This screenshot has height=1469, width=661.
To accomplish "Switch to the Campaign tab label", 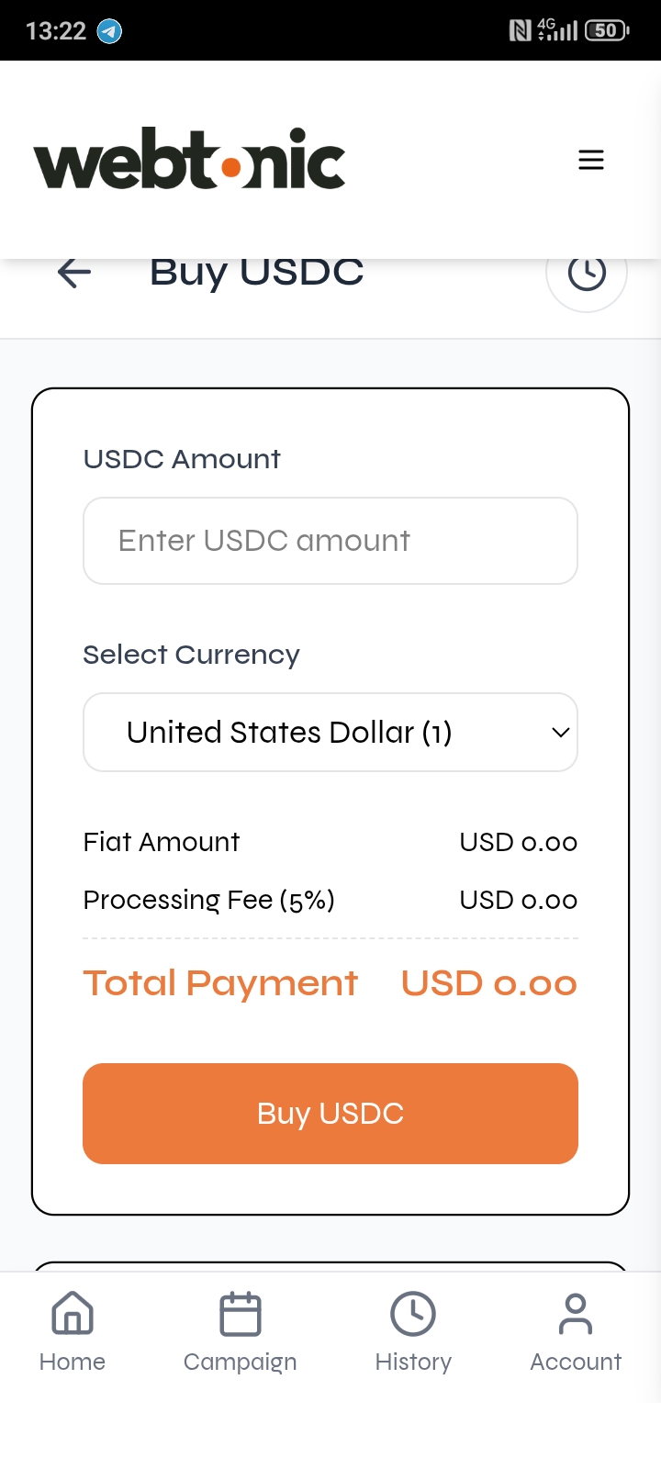I will tap(241, 1362).
